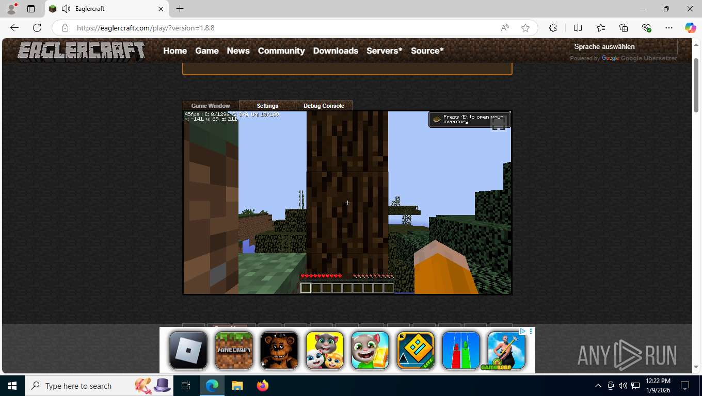Image resolution: width=702 pixels, height=396 pixels.
Task: Show hidden system tray icons
Action: (x=598, y=386)
